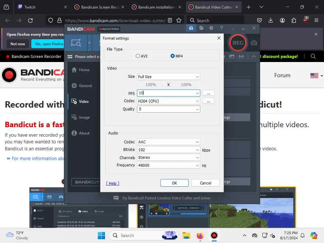The height and width of the screenshot is (243, 324).
Task: Click Bandicam grid select-mode icon
Action: [x=70, y=57]
